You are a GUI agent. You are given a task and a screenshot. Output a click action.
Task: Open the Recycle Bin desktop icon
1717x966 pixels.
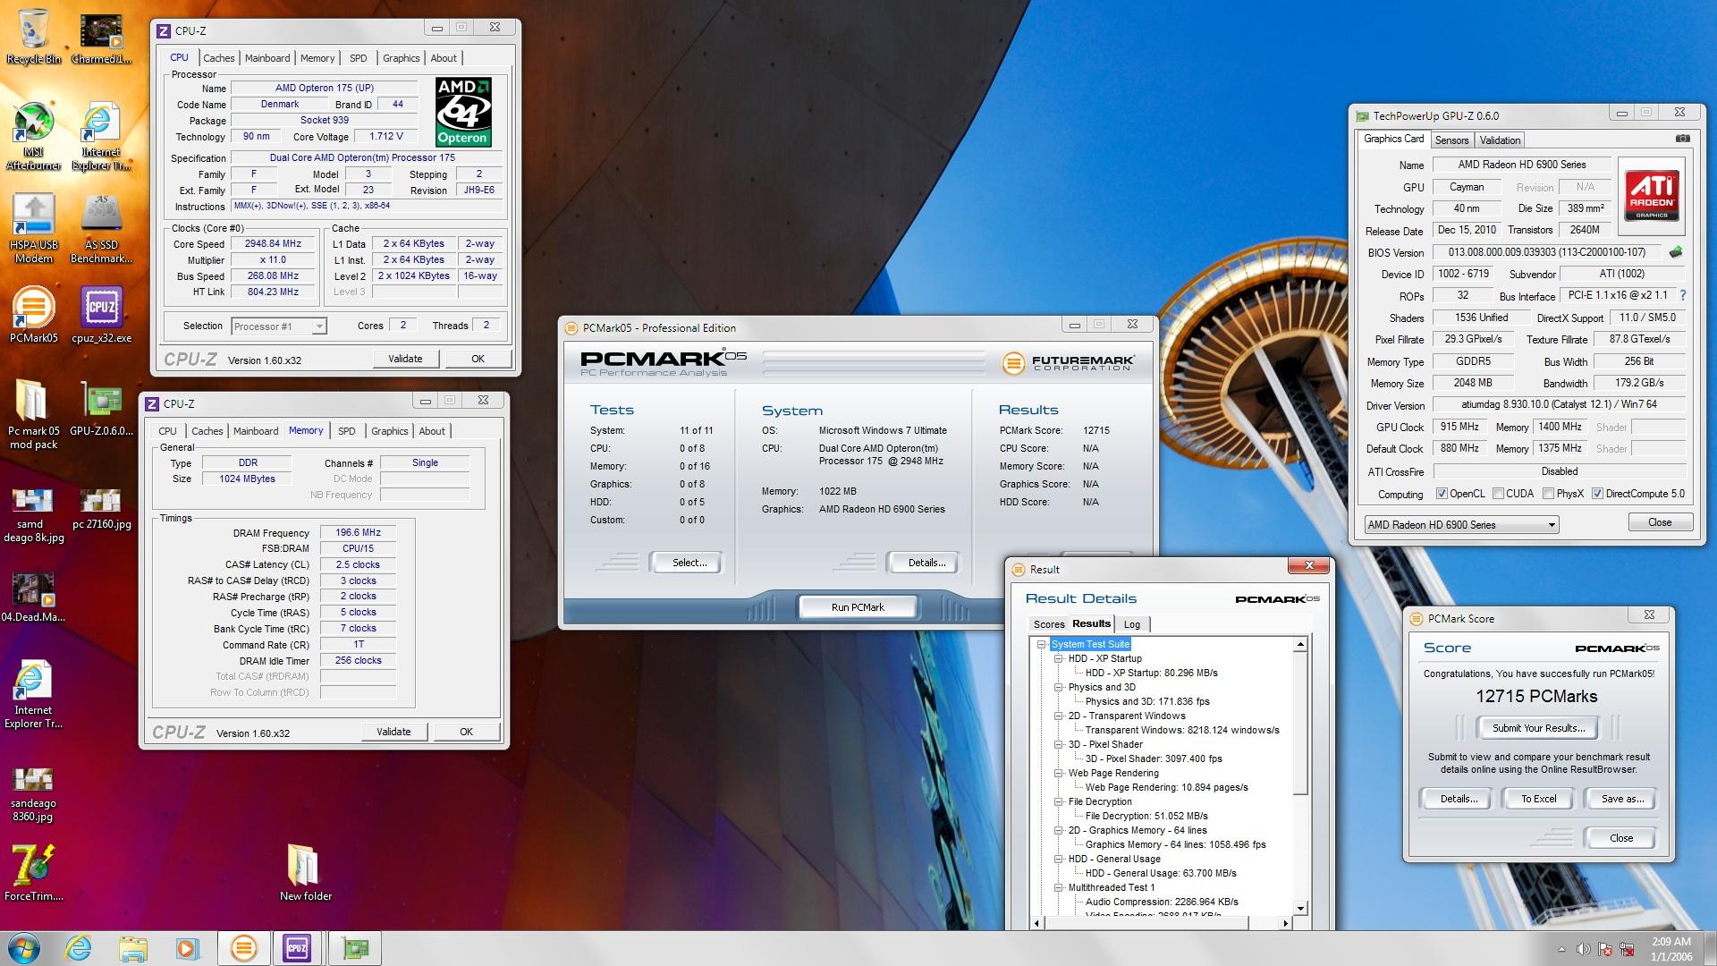(33, 36)
